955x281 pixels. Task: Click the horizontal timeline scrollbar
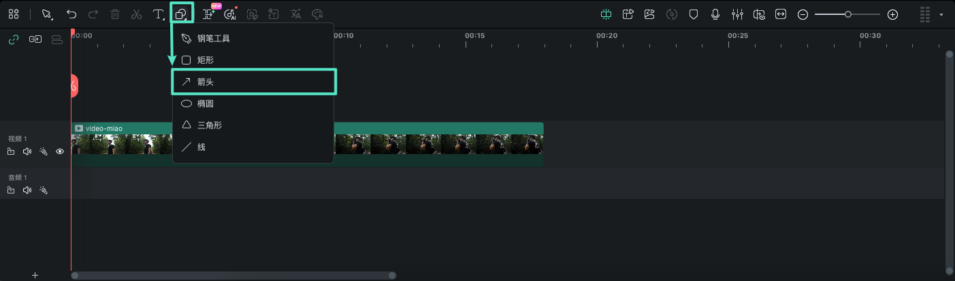click(x=233, y=276)
